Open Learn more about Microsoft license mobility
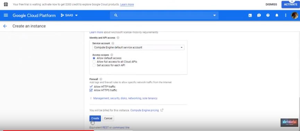This screenshot has width=300, height=131. (96, 32)
